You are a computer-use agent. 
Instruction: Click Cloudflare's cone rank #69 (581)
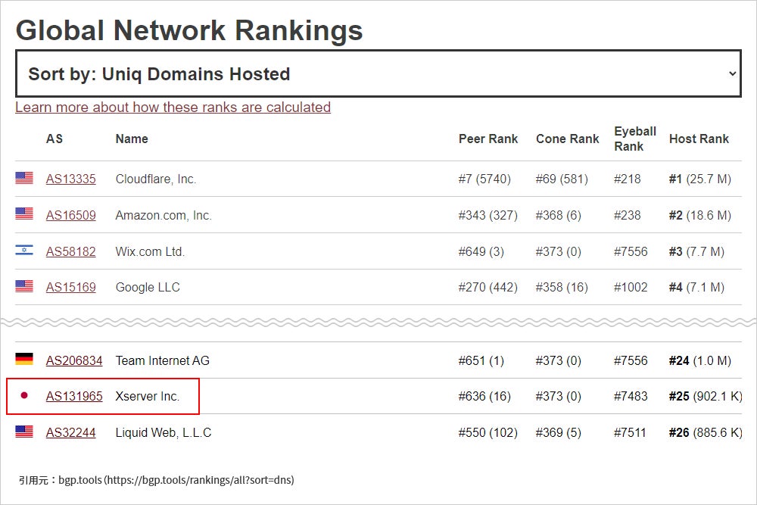[x=562, y=179]
